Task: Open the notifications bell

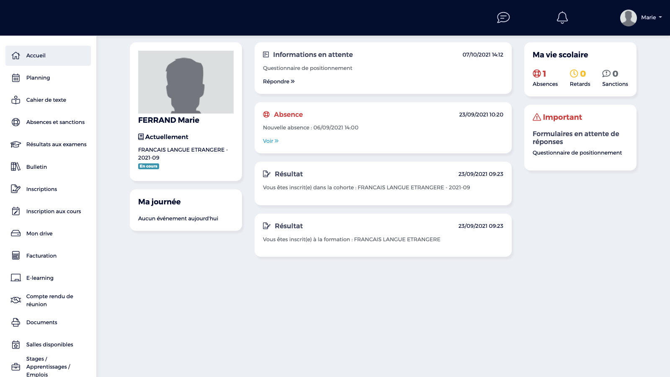Action: tap(562, 18)
